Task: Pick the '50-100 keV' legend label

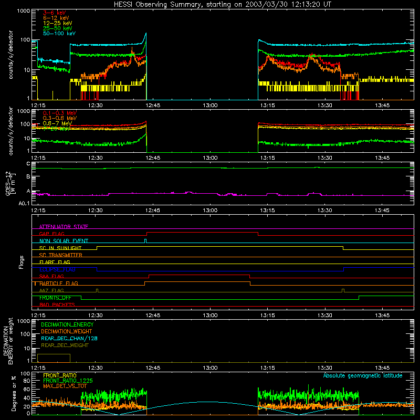Action: [59, 34]
